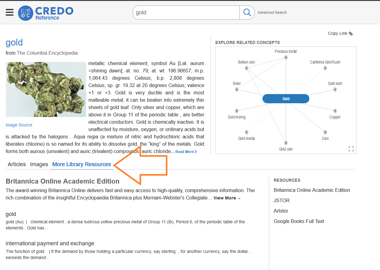Screen dimensions: 380x270
Task: Click the Copy Link text
Action: 338,34
